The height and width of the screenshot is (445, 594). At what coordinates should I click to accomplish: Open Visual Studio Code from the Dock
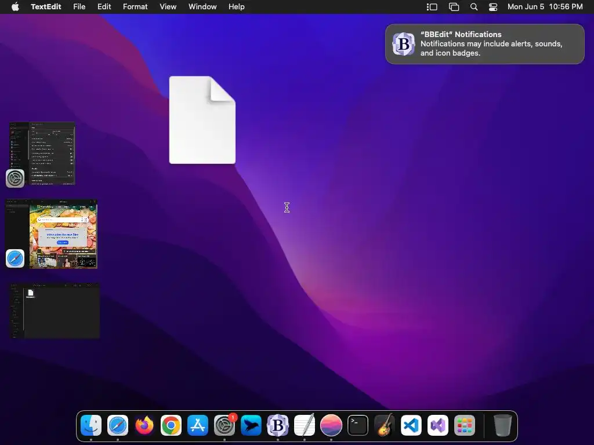411,425
